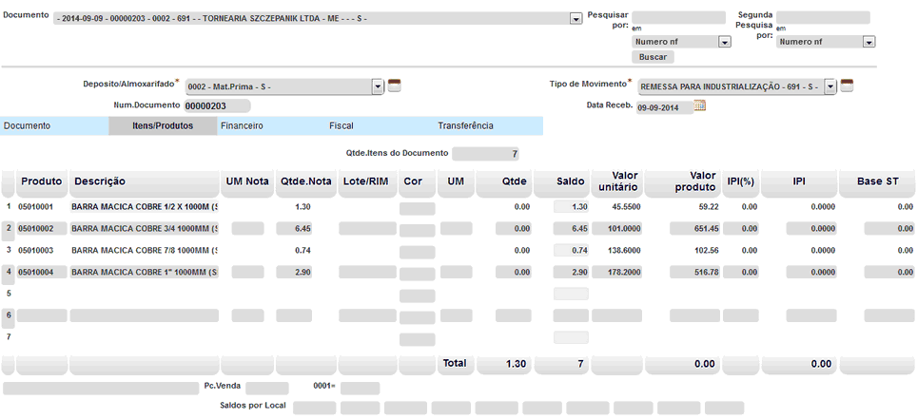This screenshot has width=917, height=419.
Task: Open first search's Numero nf dropdown
Action: (x=725, y=42)
